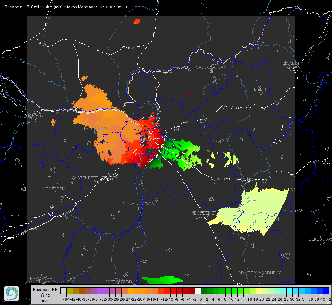Viewport: 332px width, 305px height.
Task: Click the -64 value on the legend scale
Action: (66, 299)
